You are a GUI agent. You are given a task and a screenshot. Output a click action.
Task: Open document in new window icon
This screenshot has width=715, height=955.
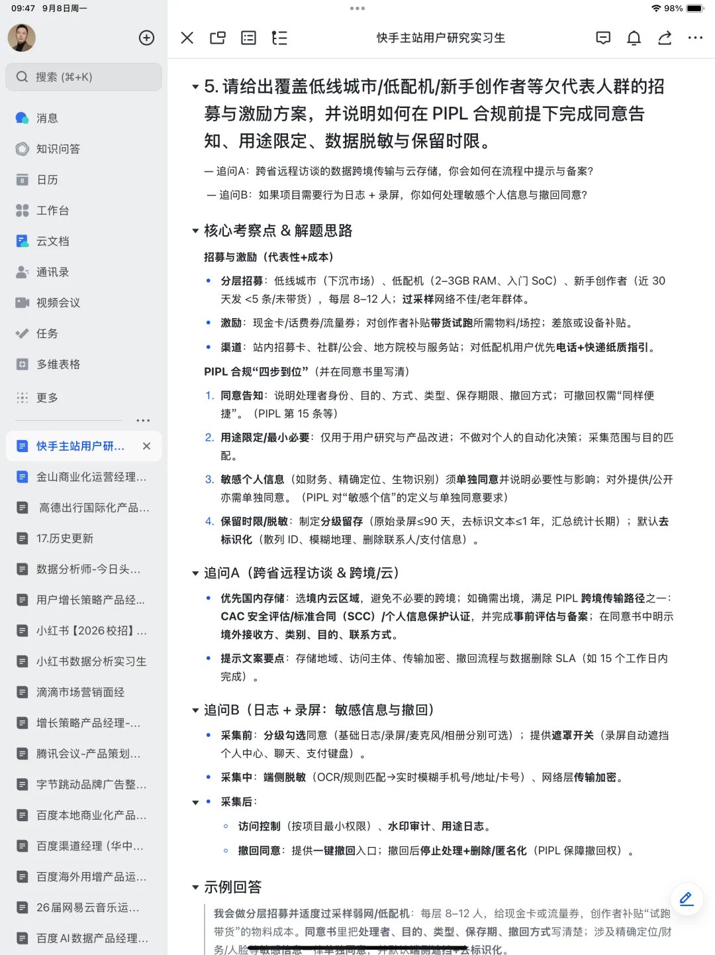[218, 38]
